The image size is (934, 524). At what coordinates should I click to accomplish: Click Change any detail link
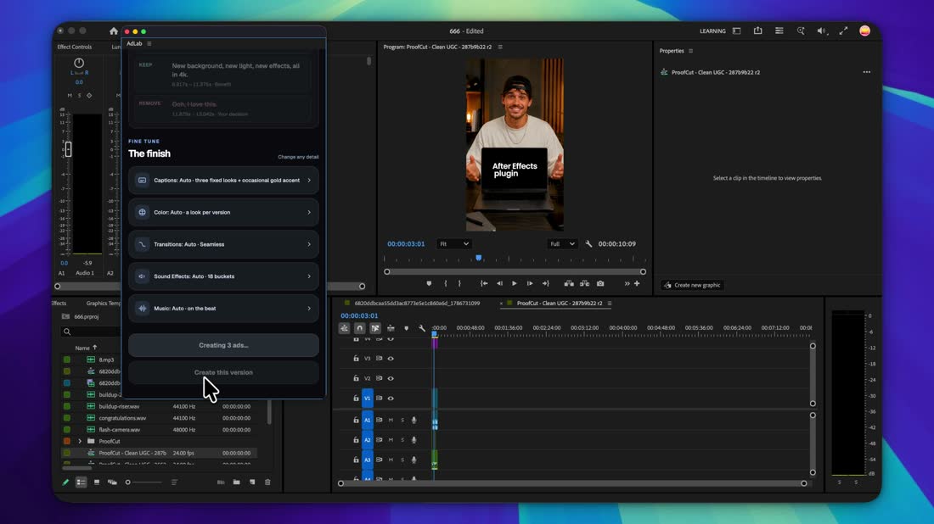coord(298,157)
